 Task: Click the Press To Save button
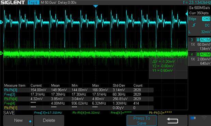pos(141,121)
